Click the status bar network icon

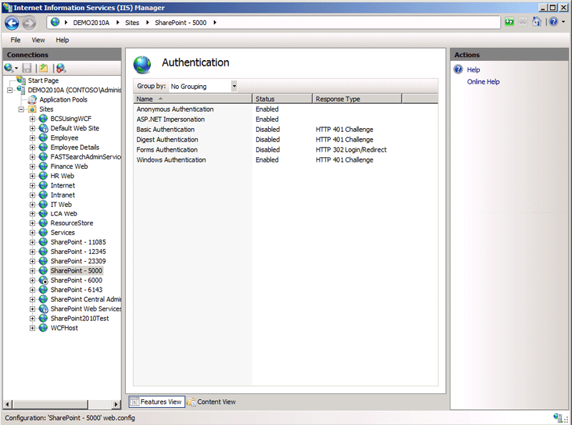[558, 417]
